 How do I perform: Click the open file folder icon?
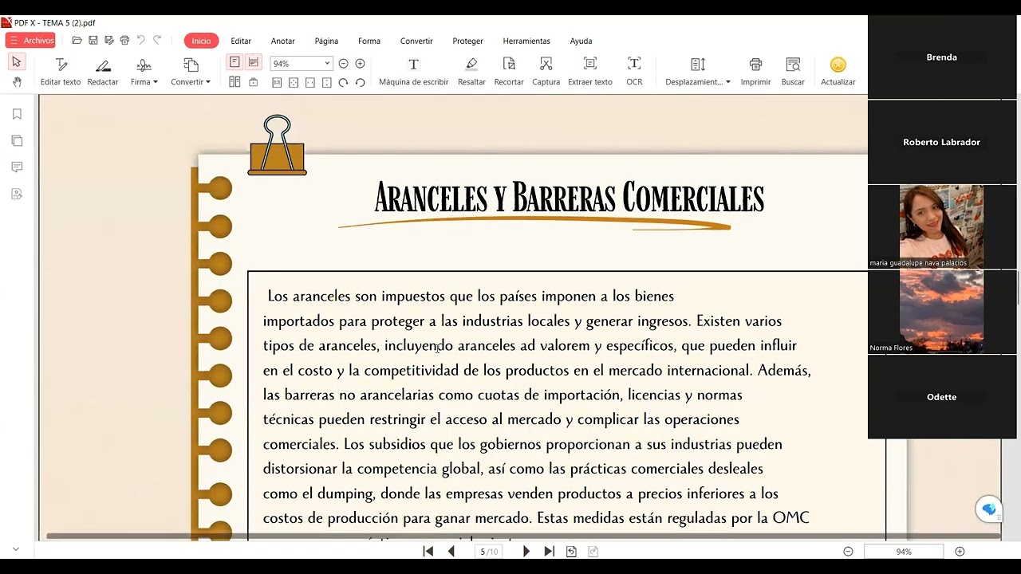[77, 41]
